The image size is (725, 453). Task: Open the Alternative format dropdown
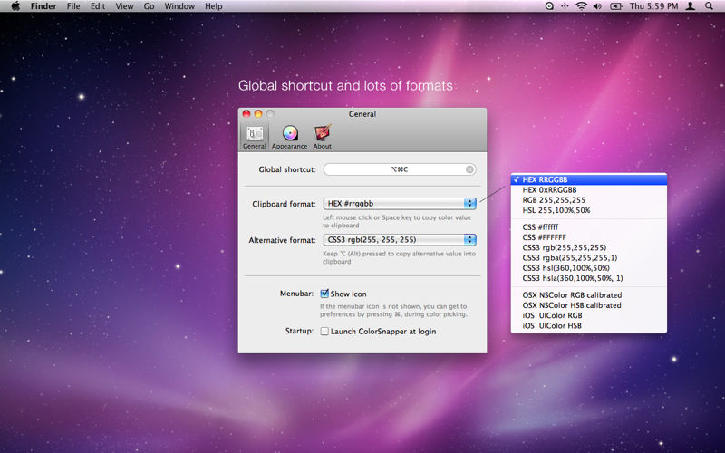coord(400,239)
